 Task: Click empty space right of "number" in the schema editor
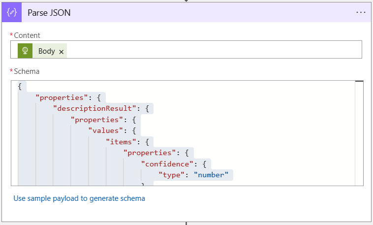tap(295, 174)
